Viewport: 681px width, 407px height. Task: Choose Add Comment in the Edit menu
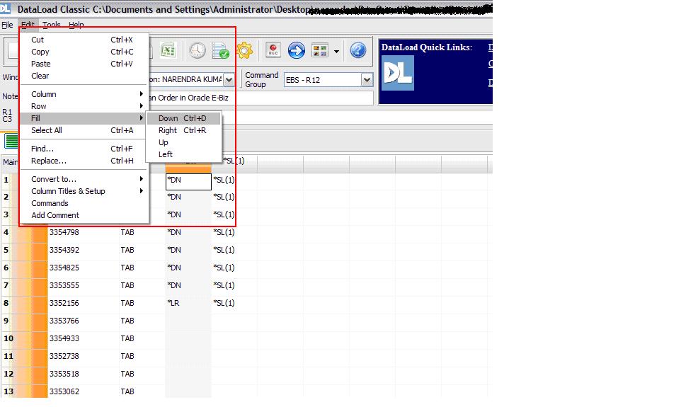tap(84, 215)
